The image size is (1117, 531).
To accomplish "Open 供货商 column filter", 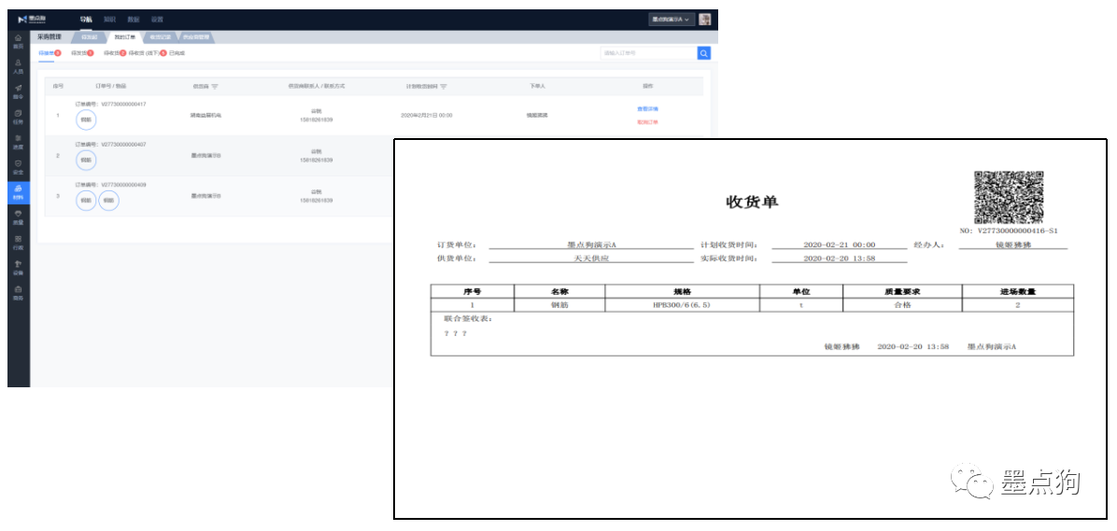I will point(215,86).
